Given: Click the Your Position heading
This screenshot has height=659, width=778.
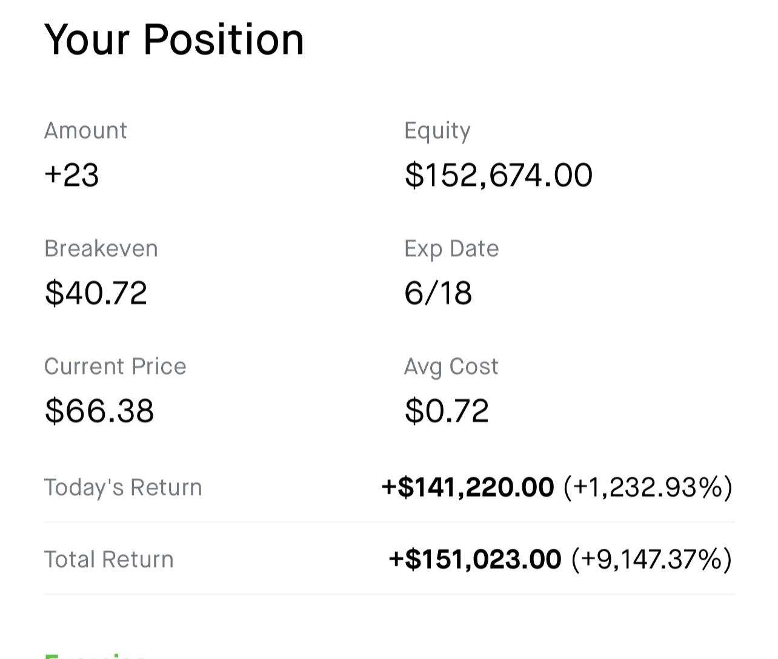Looking at the screenshot, I should tap(174, 40).
